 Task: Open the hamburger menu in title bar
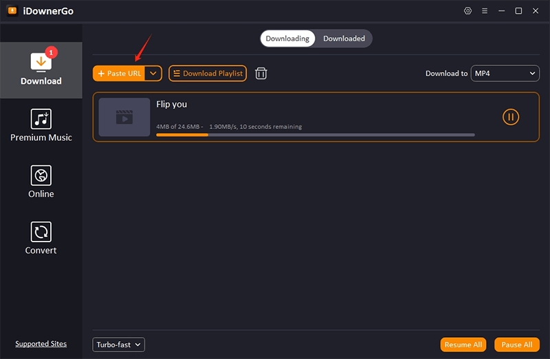click(485, 11)
